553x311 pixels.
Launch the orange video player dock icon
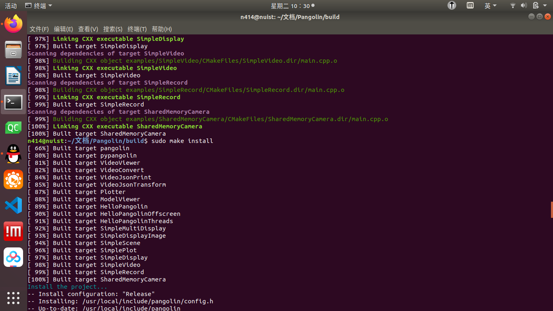[x=13, y=179]
